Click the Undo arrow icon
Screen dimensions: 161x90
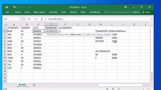click(14, 7)
